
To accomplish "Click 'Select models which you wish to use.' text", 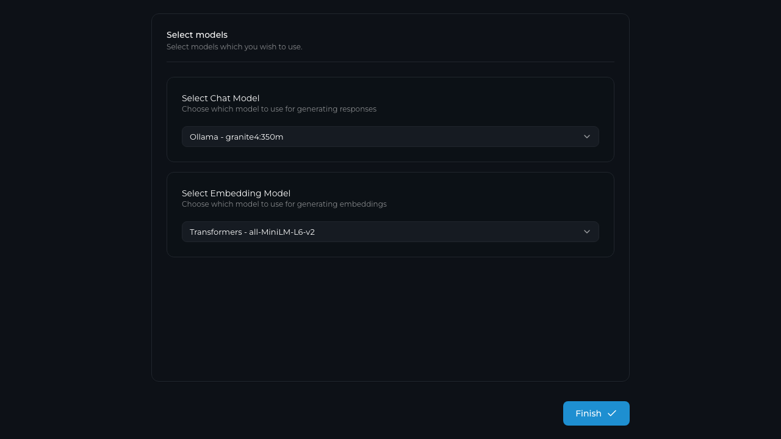I will coord(234,47).
